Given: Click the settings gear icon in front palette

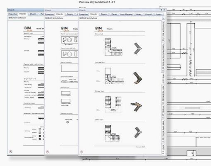Looking at the screenshot, I should click(x=82, y=152).
